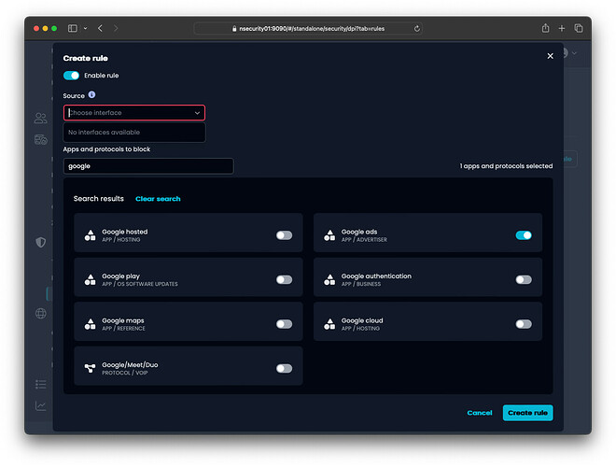Click the Google play app icon
Viewport: 616px width, 467px height.
[90, 279]
